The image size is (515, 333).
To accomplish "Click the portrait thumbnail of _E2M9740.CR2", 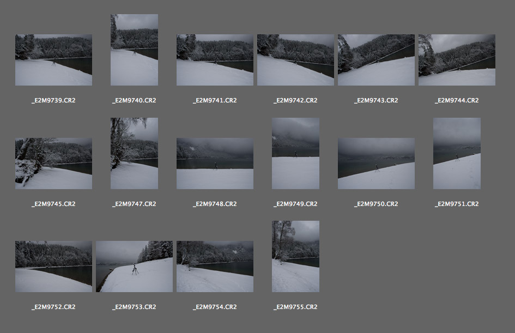I will pyautogui.click(x=134, y=50).
